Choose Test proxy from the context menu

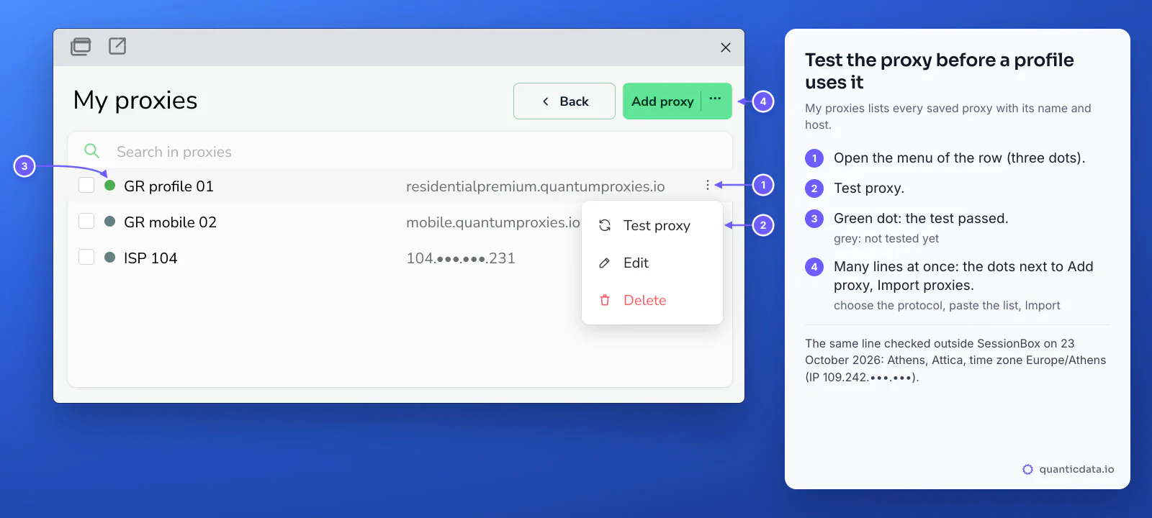pos(652,226)
